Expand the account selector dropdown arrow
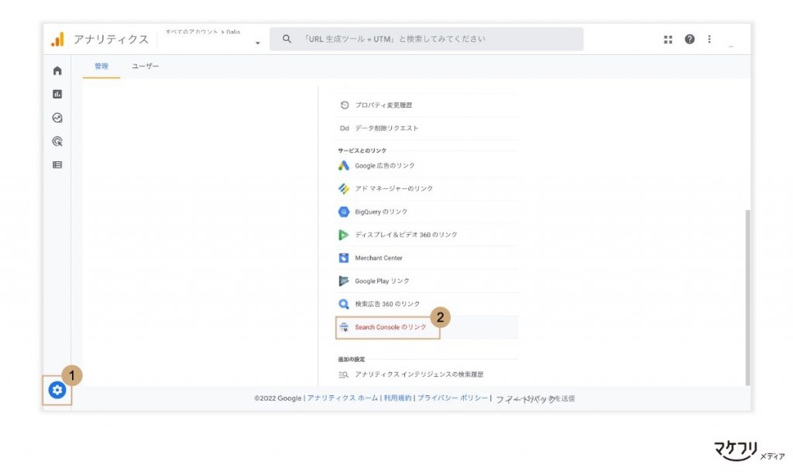The height and width of the screenshot is (472, 793). [x=257, y=43]
